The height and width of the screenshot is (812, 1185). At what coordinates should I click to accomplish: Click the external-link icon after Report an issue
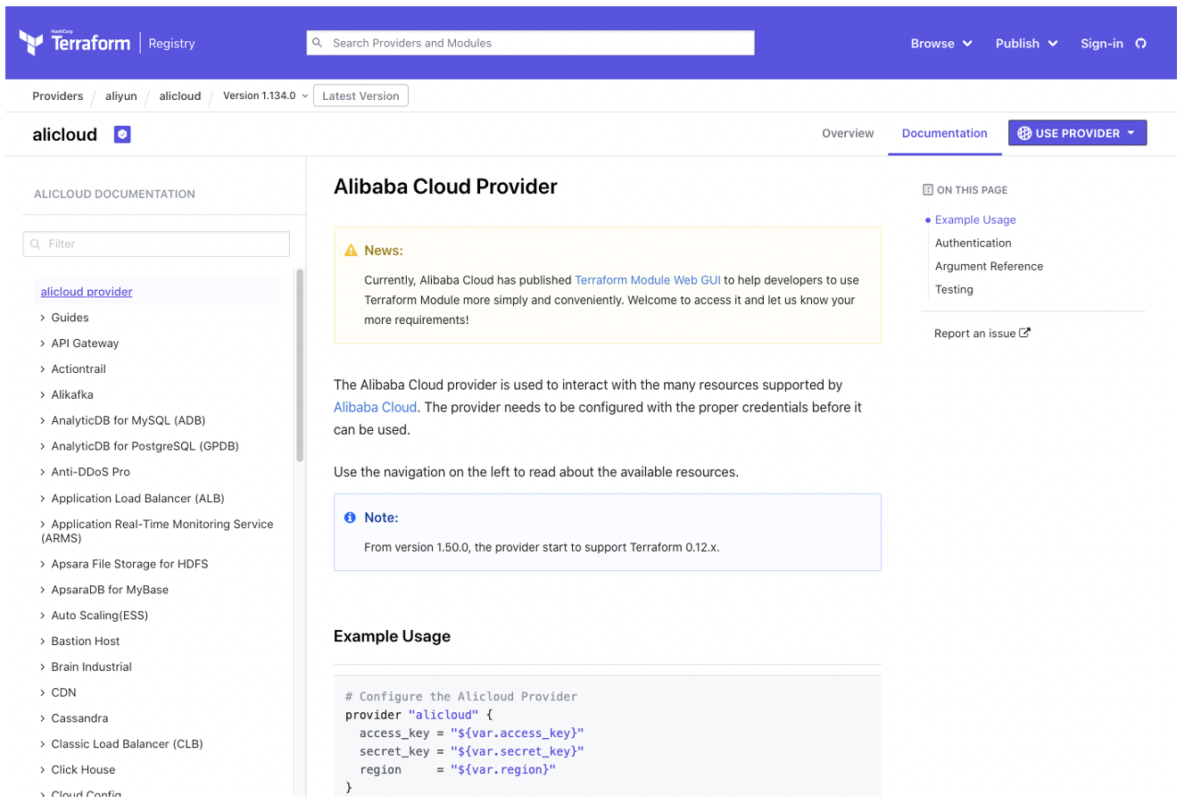click(1024, 332)
